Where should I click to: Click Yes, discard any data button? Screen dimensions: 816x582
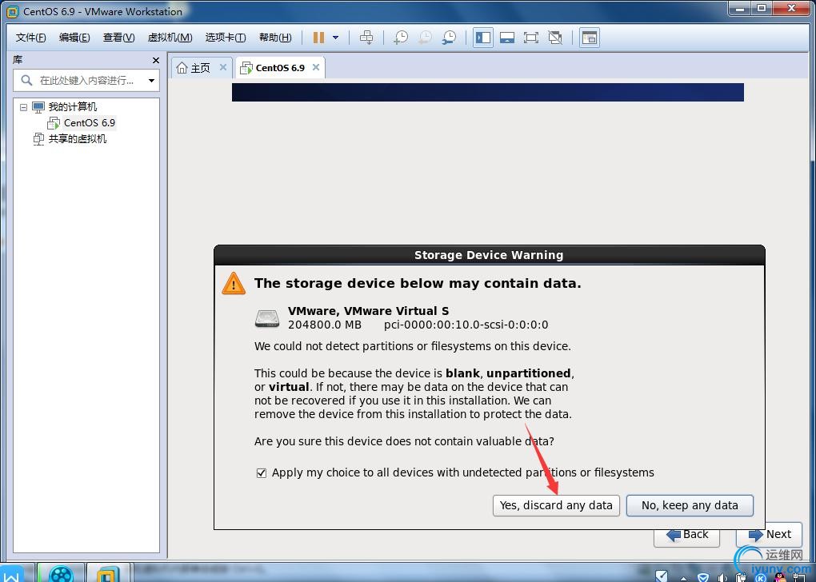click(x=556, y=505)
